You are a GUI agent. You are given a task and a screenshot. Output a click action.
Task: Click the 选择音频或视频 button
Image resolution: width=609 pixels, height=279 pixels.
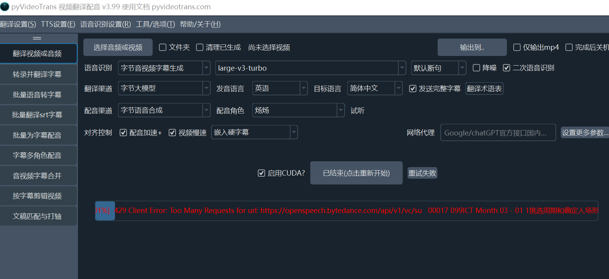[x=118, y=47]
